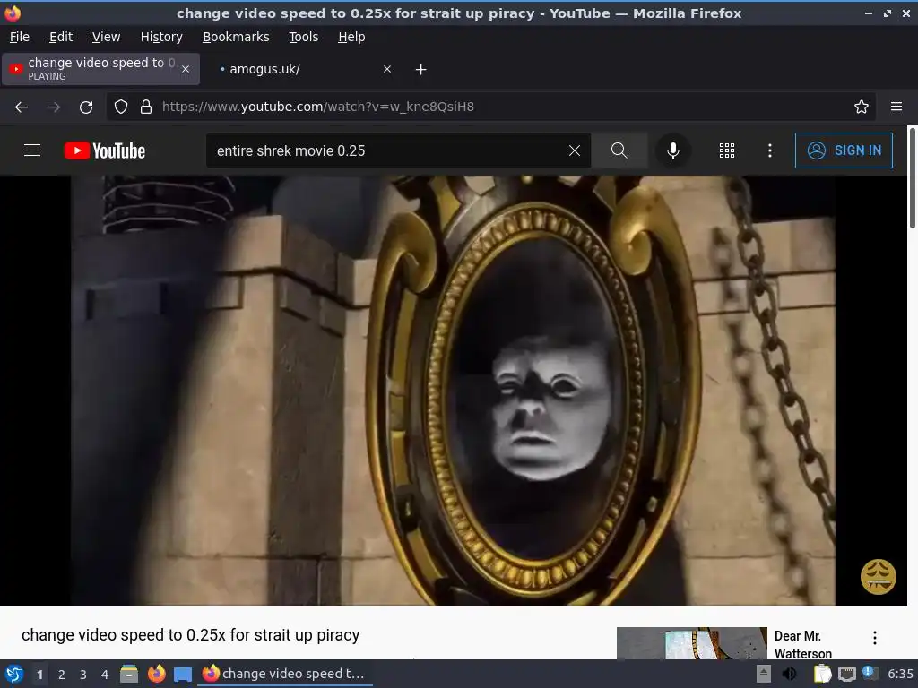Open the removable media eject tray icon

point(764,674)
